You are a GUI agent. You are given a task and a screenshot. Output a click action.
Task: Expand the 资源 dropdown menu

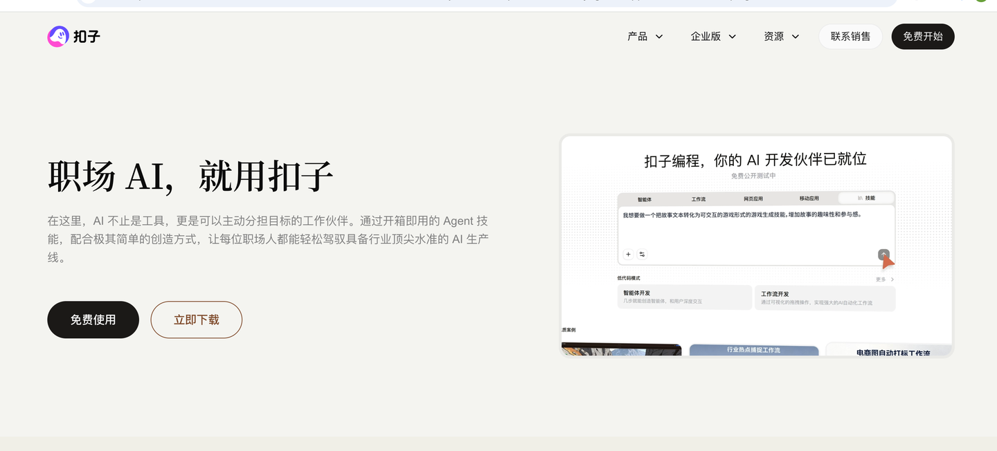point(782,37)
